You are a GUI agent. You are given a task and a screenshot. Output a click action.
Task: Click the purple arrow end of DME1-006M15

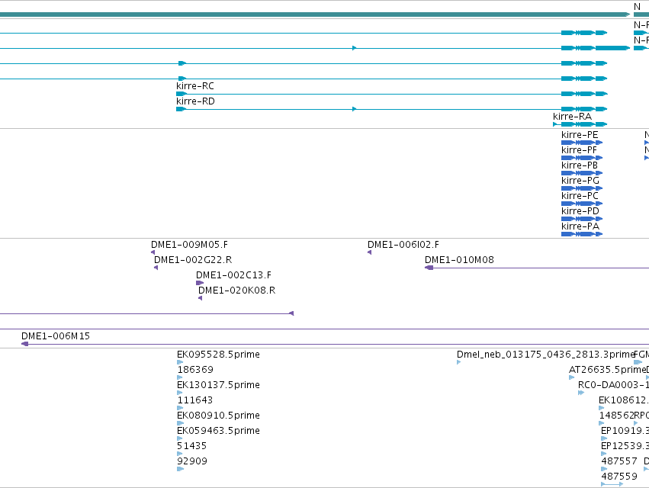pyautogui.click(x=25, y=344)
